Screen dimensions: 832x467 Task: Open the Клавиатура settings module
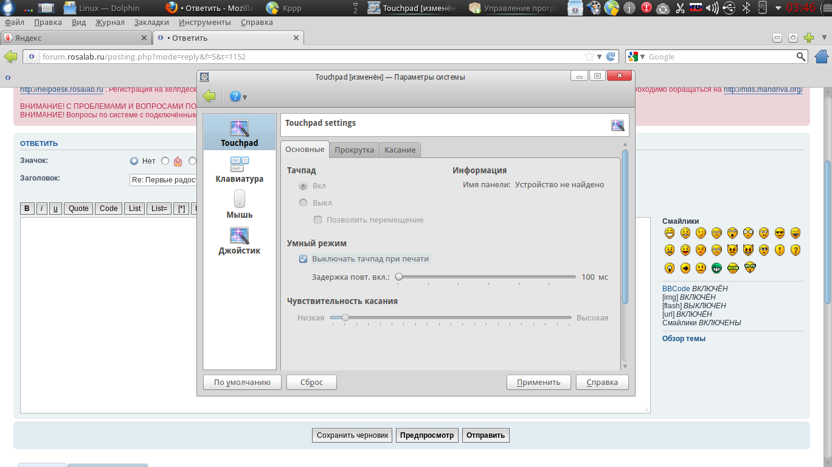[240, 169]
